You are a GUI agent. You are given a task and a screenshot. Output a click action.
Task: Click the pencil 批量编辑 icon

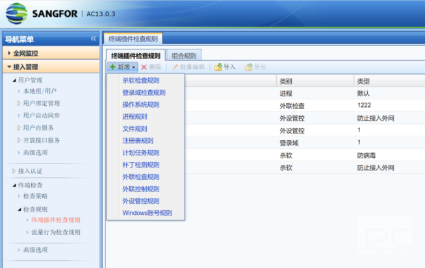(175, 67)
